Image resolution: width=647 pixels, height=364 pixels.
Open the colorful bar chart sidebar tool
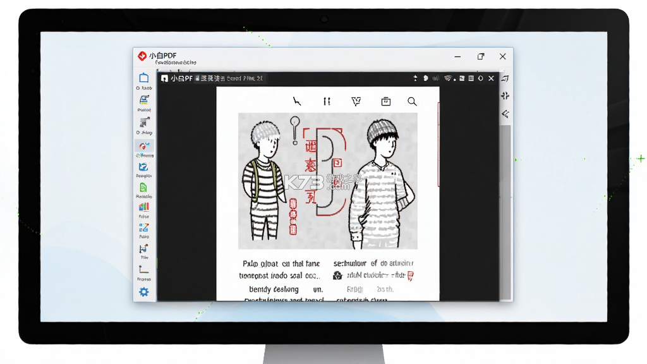click(143, 207)
